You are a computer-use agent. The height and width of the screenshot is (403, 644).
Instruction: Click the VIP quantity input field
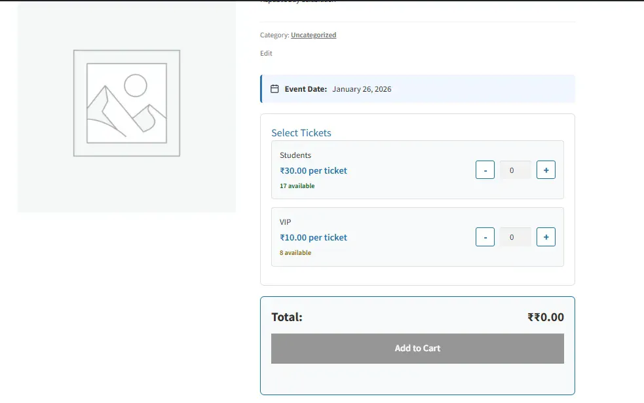pos(515,237)
